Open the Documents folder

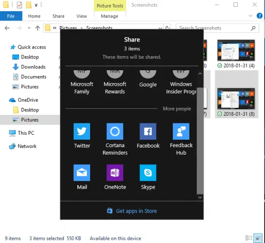pyautogui.click(x=30, y=77)
